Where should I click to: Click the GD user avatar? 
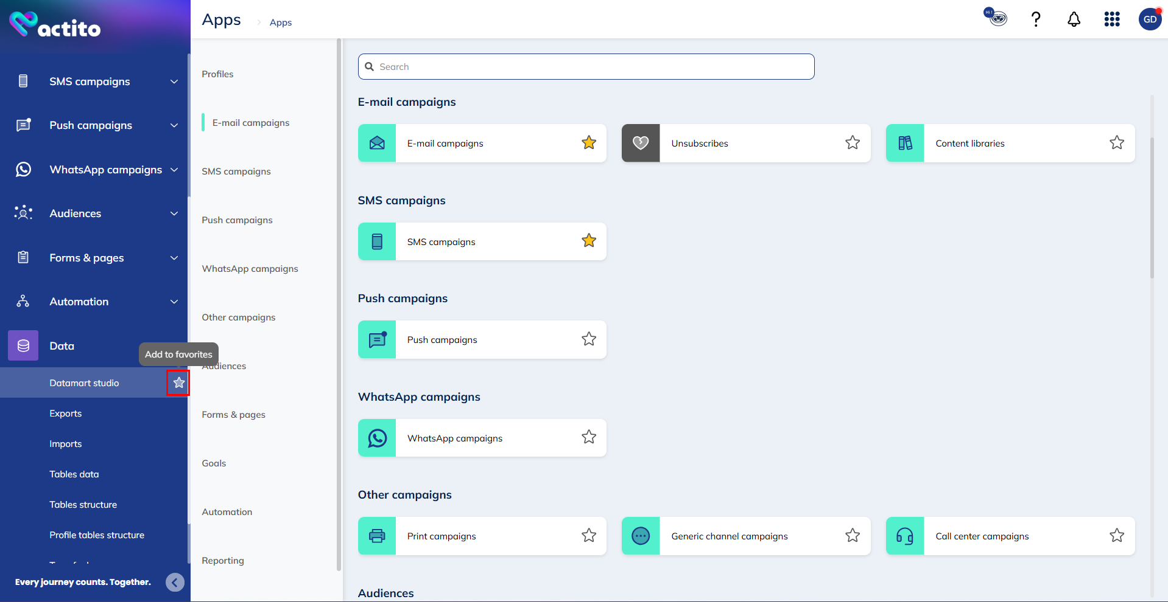[x=1150, y=19]
